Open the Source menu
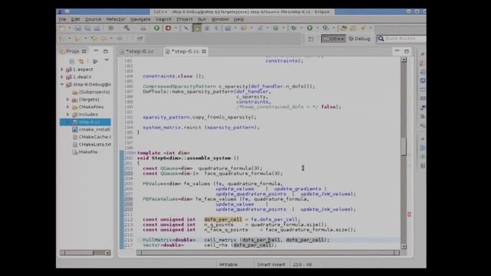 click(x=93, y=19)
